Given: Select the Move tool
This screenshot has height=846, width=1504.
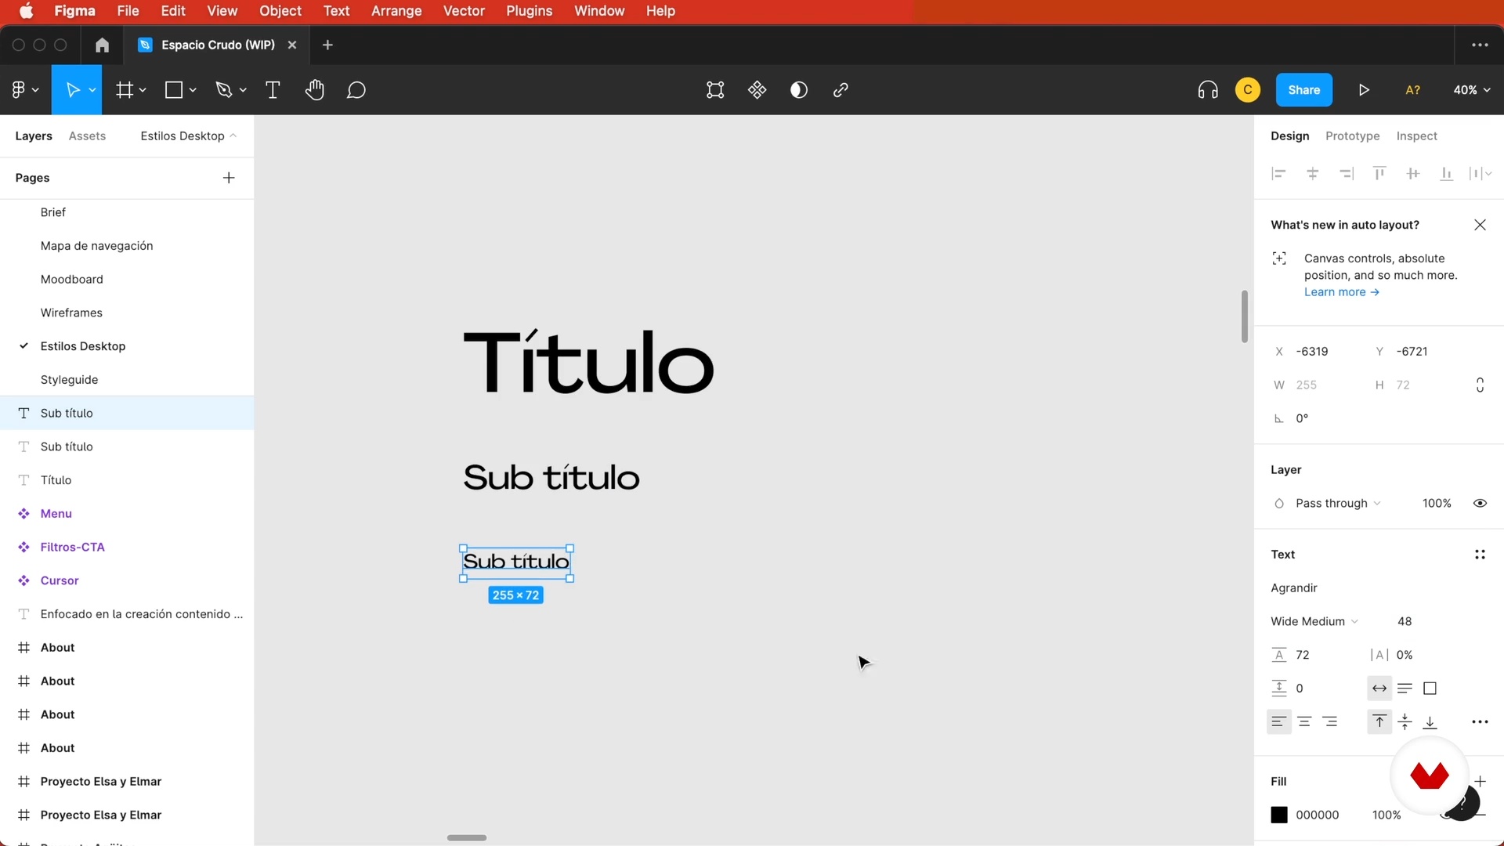Looking at the screenshot, I should (x=72, y=90).
